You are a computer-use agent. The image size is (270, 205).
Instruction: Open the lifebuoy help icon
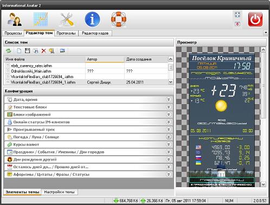(119, 20)
